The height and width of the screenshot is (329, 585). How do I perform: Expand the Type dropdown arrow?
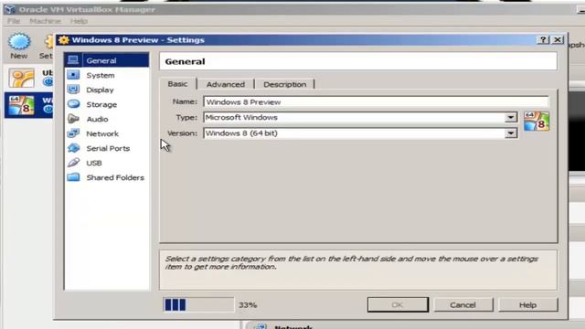510,118
